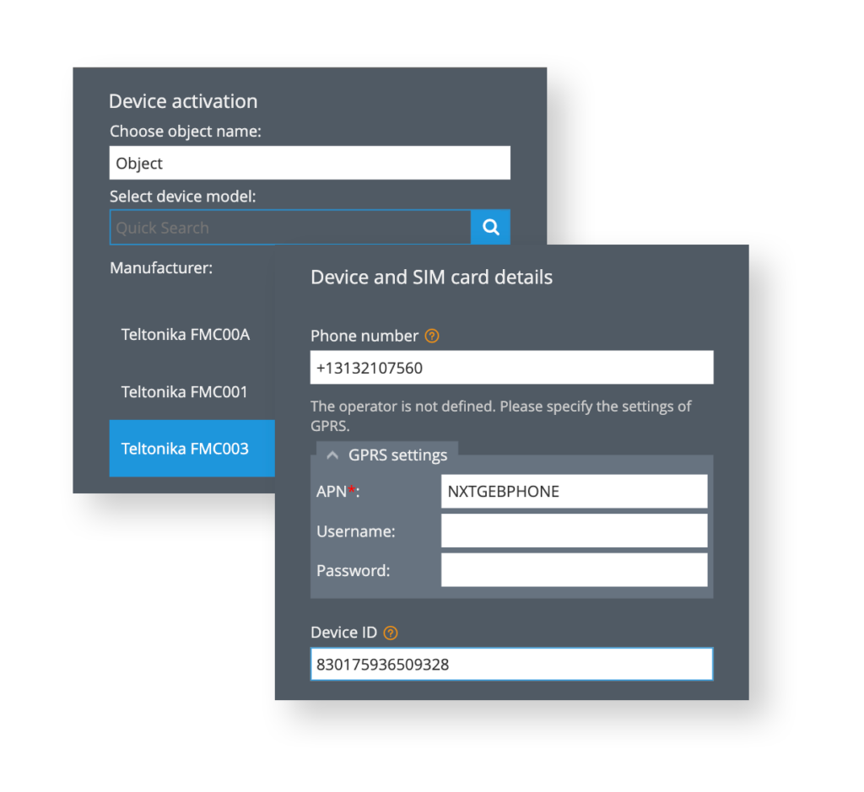Click the Device and SIM card details heading
Image resolution: width=864 pixels, height=792 pixels.
point(431,277)
